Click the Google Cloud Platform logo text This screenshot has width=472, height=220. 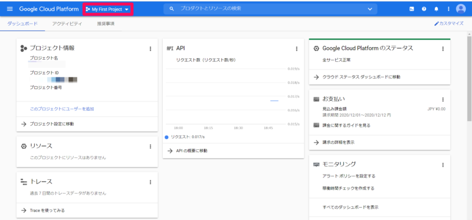[49, 9]
